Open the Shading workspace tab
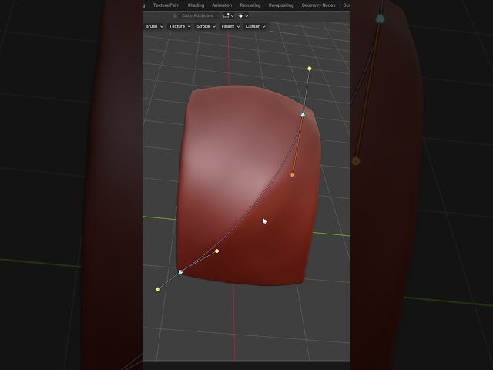 [196, 5]
